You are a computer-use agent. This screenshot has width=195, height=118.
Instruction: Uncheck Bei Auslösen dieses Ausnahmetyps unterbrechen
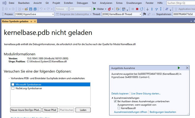click(x=115, y=101)
